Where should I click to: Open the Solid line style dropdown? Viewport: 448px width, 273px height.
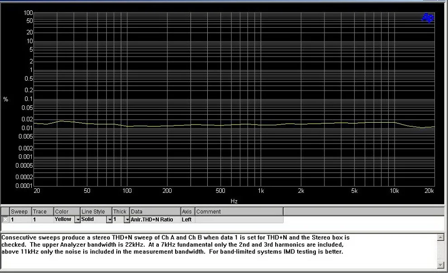coord(109,220)
